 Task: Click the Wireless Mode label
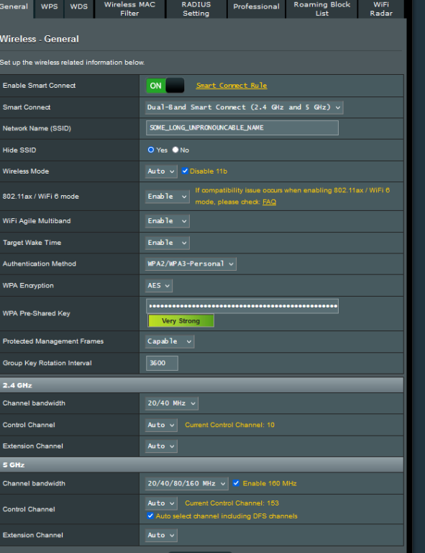[26, 171]
